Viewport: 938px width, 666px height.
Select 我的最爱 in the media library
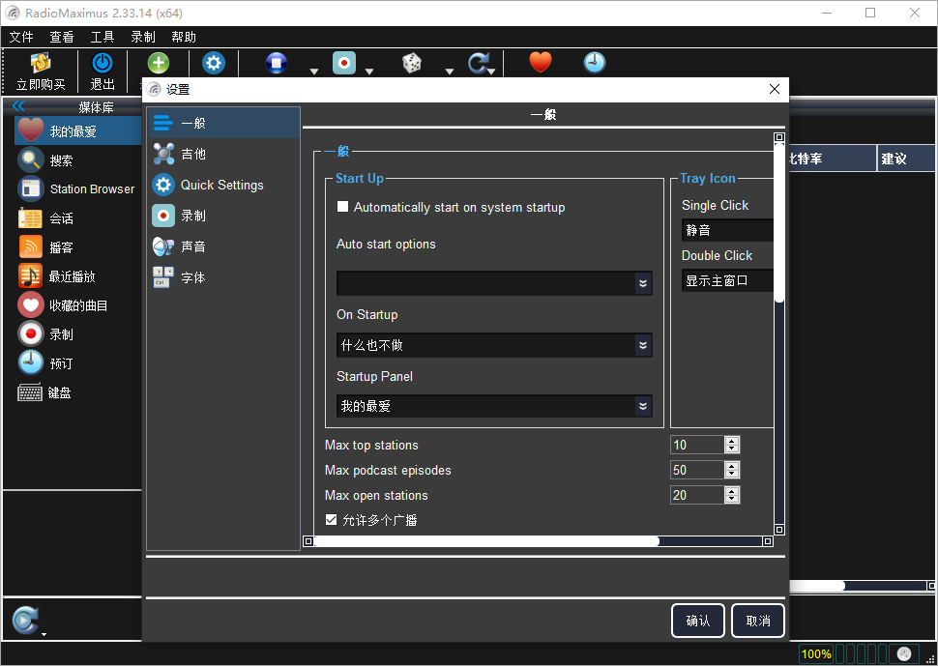click(78, 130)
